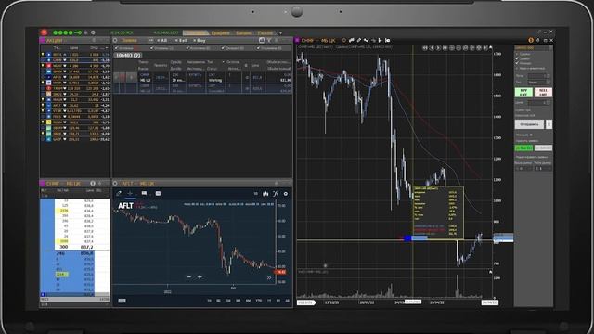
Task: Click the price input field in order panel
Action: tap(539, 103)
